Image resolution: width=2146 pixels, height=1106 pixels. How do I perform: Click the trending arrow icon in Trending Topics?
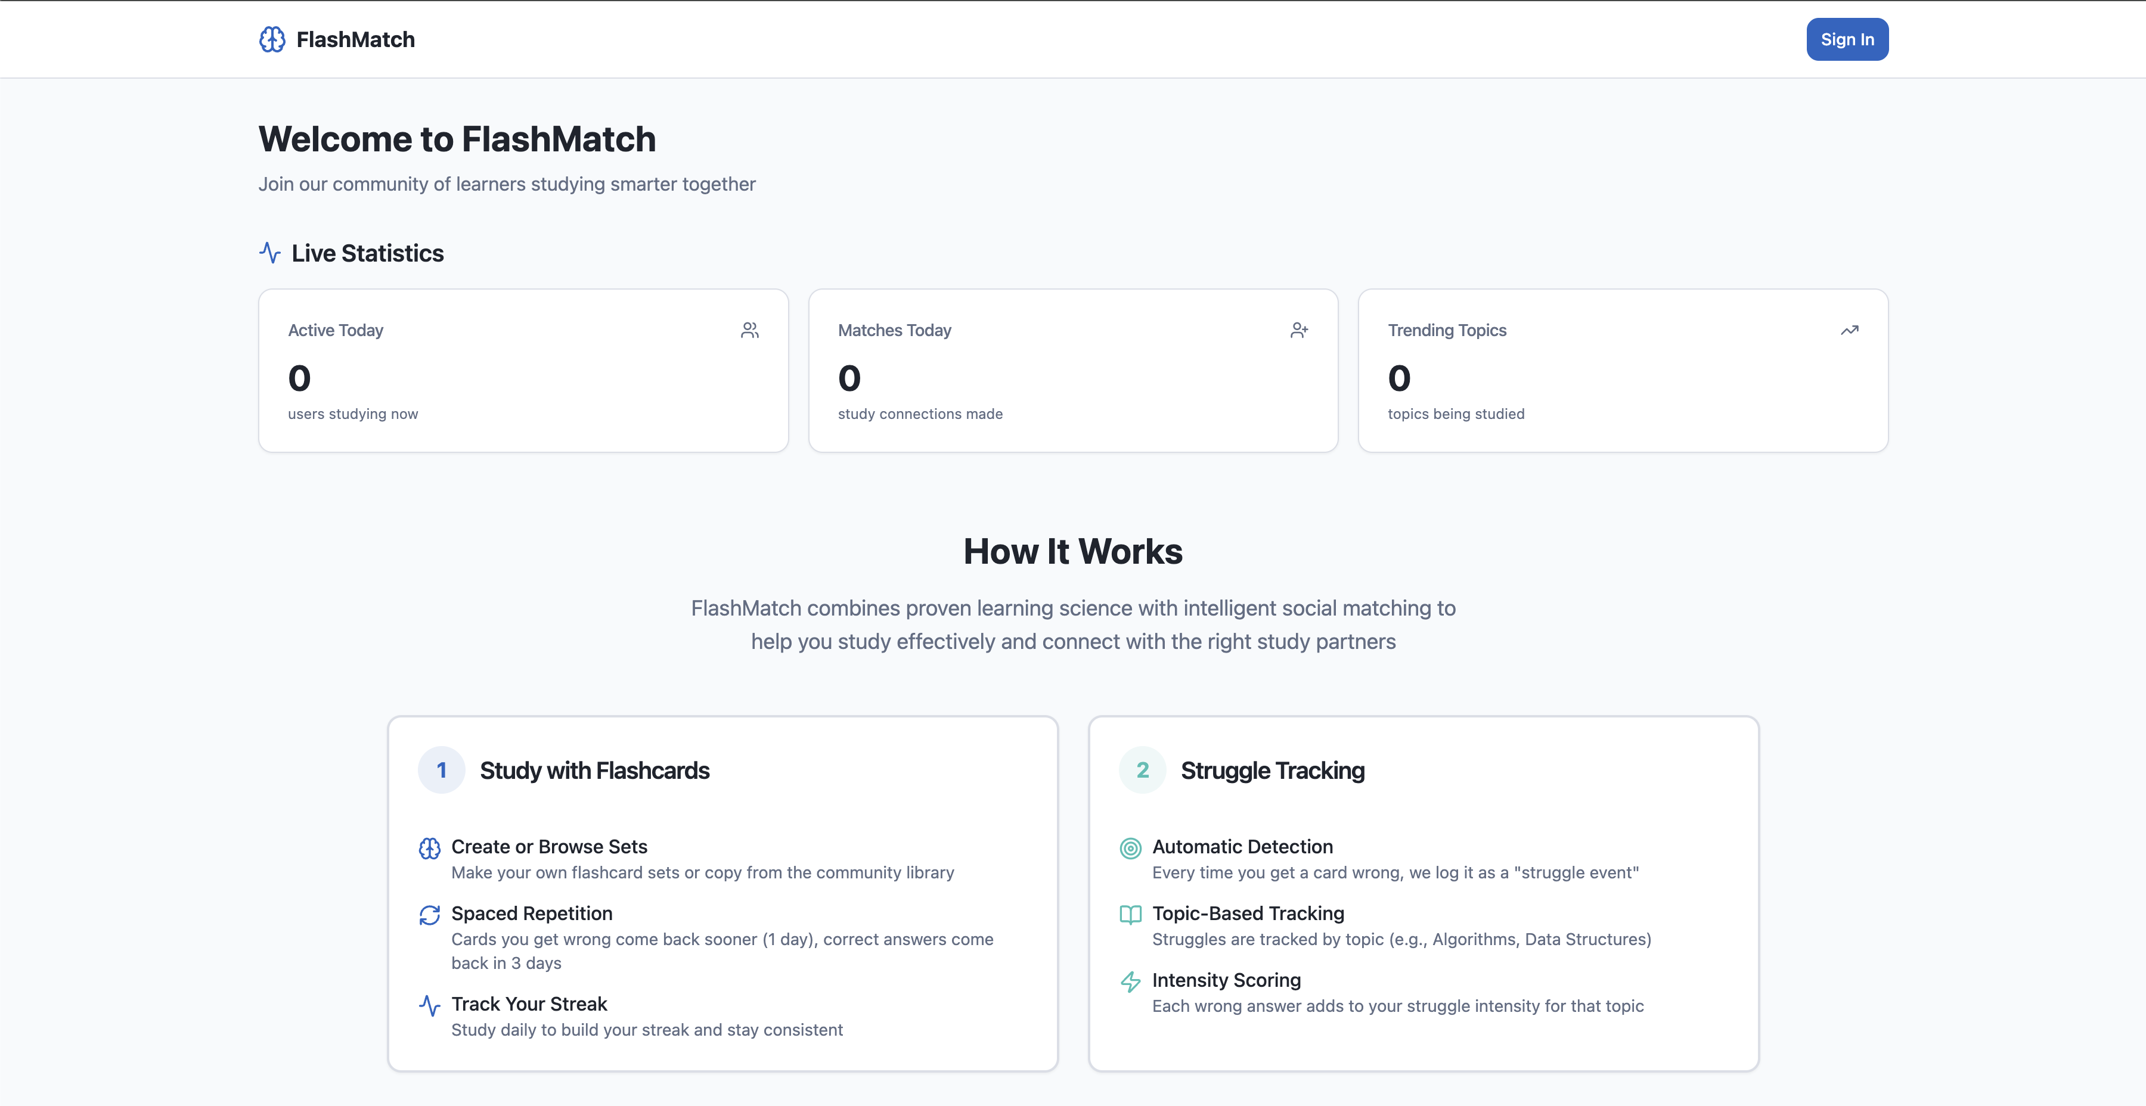tap(1849, 331)
